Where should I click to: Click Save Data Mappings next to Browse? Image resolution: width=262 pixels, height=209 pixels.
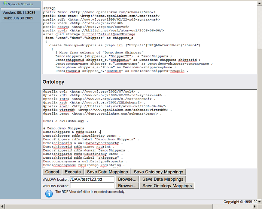point(163,179)
